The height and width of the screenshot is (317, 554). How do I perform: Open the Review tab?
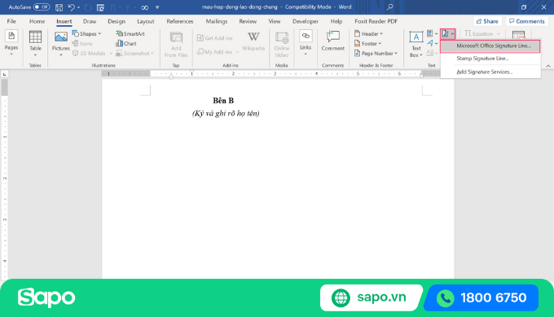(248, 21)
